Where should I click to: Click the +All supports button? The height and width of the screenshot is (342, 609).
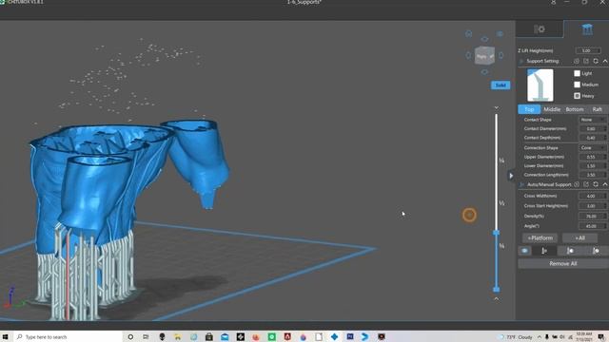[580, 238]
